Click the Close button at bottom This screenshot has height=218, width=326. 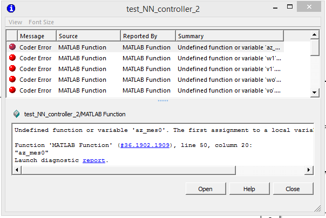(x=293, y=189)
